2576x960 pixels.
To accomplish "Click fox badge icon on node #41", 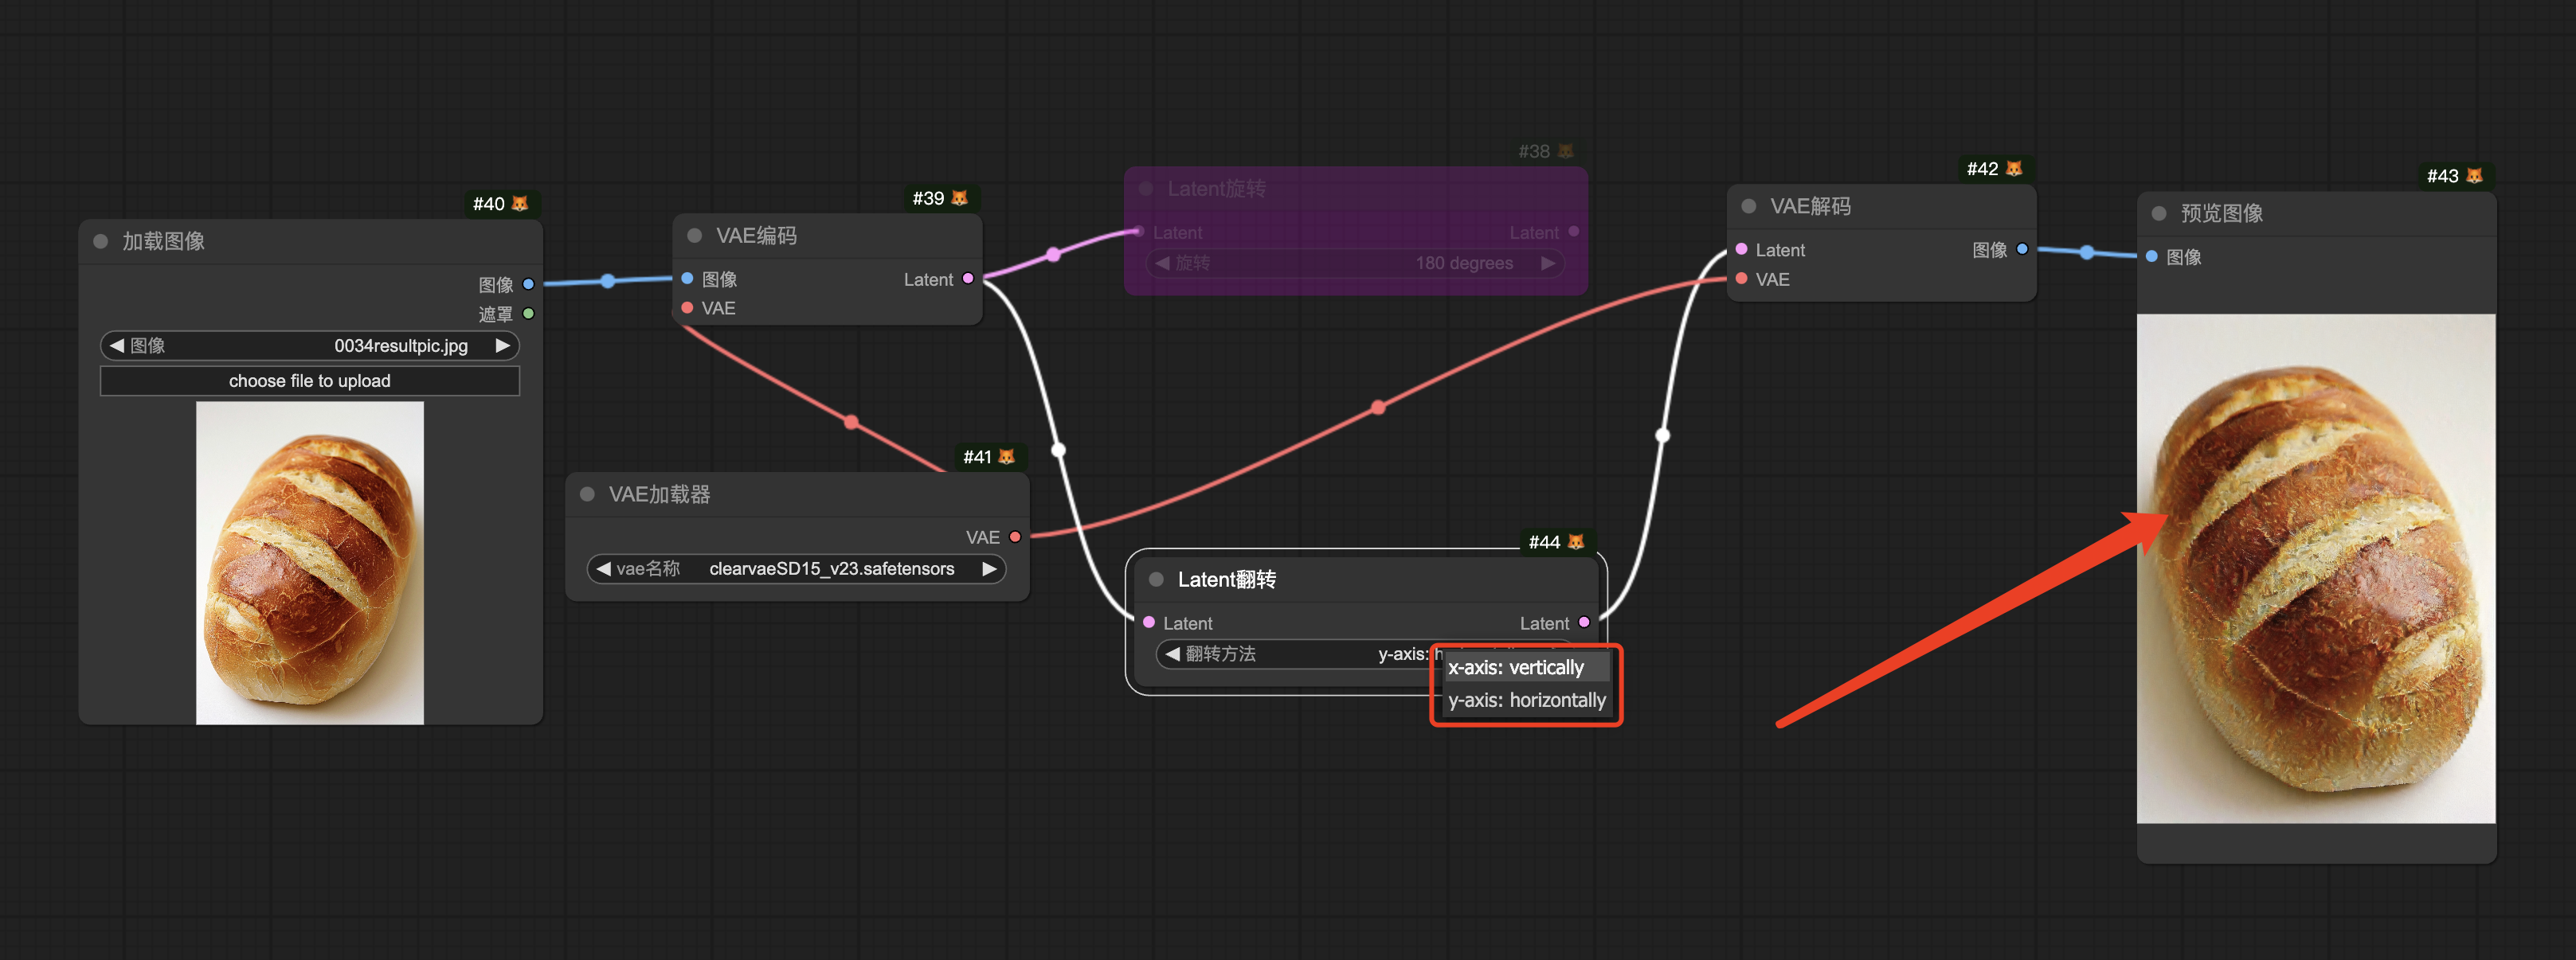I will pyautogui.click(x=1007, y=457).
